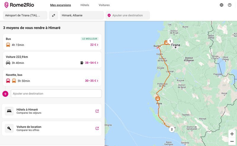The image size is (237, 146).
Task: Click the Durrës label on map
Action: 157,46
